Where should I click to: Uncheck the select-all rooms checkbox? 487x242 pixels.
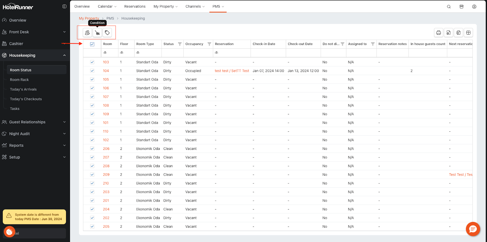[x=92, y=44]
